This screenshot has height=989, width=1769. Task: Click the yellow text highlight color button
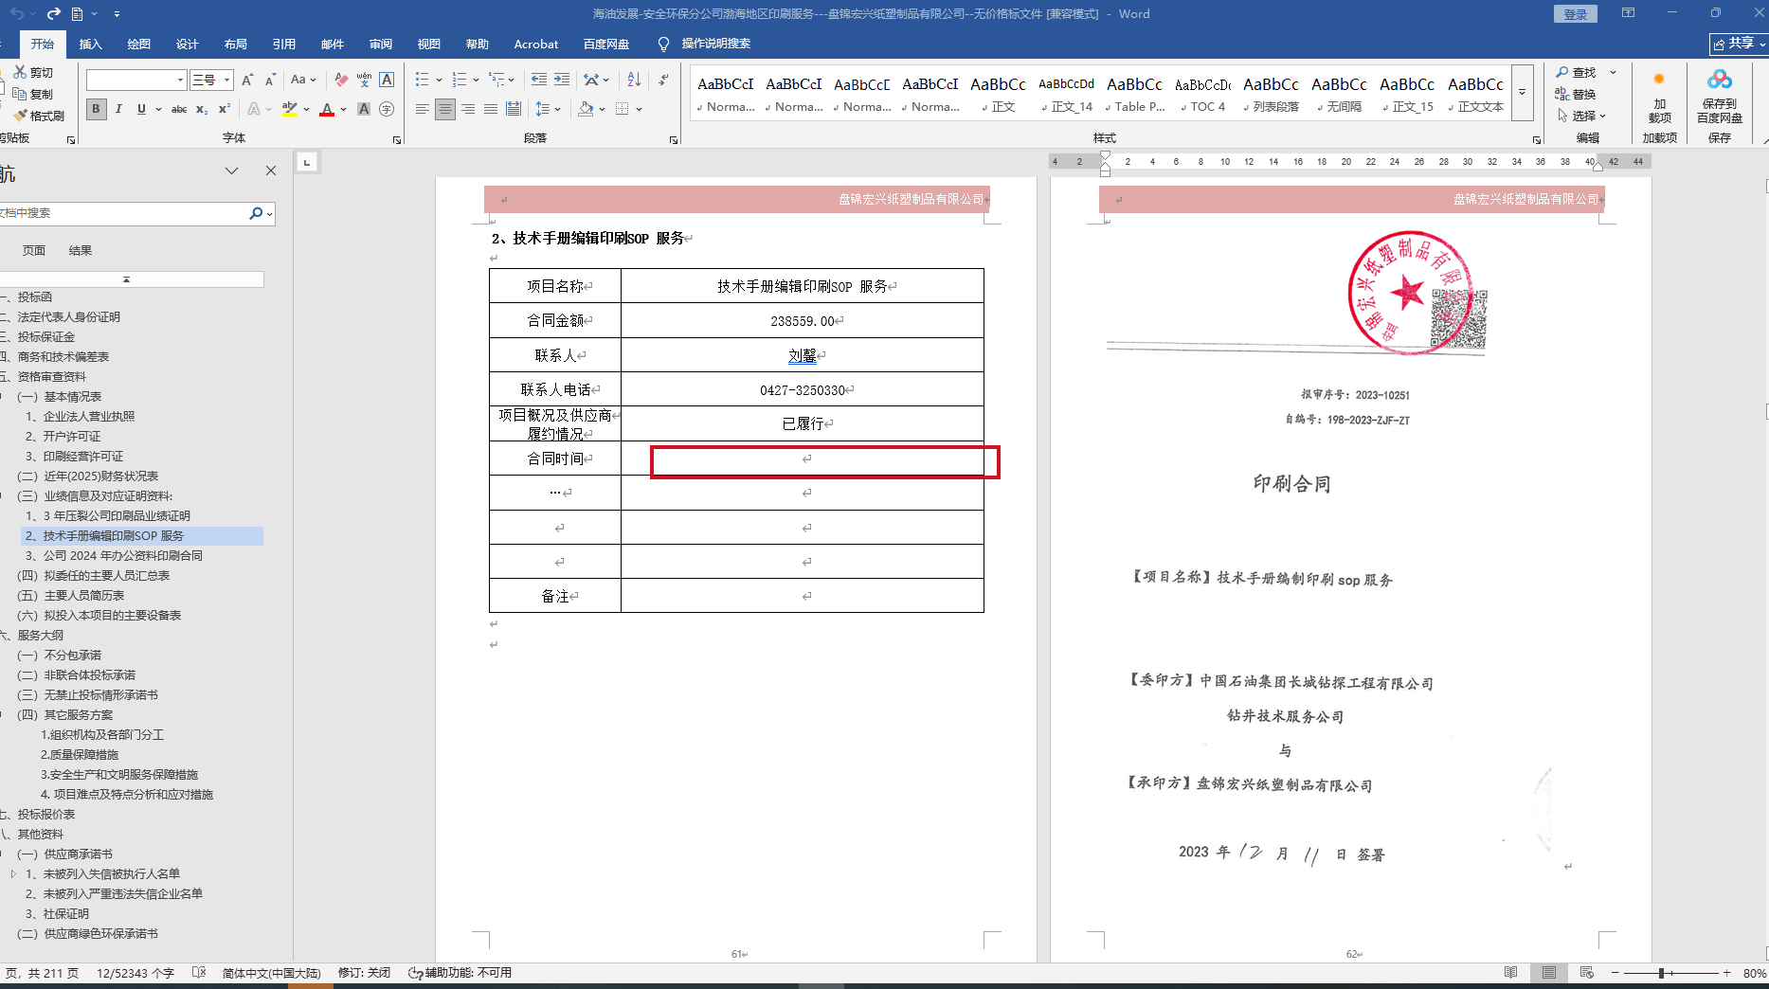pyautogui.click(x=290, y=109)
